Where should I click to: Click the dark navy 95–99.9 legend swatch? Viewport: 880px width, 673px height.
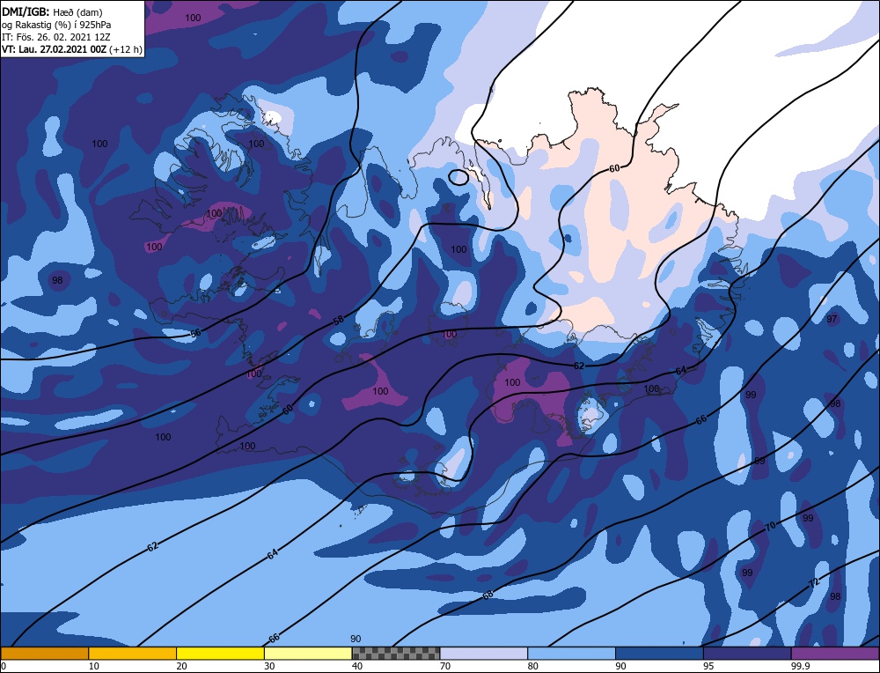click(747, 653)
